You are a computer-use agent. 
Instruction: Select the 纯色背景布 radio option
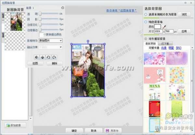(146, 22)
